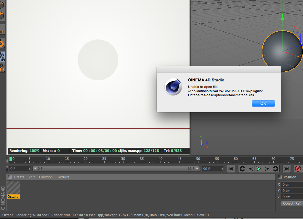Click the rendered sphere in the Octane preview
This screenshot has height=219, width=303.
click(x=98, y=60)
